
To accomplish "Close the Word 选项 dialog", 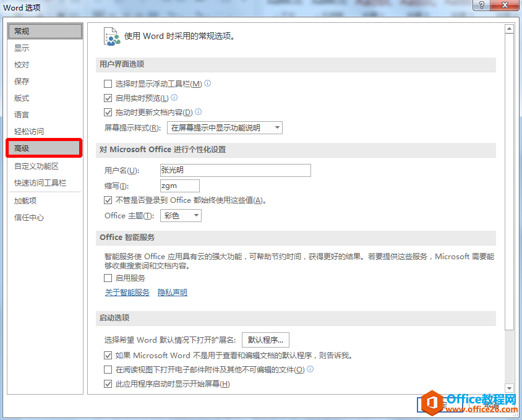I will [x=505, y=5].
